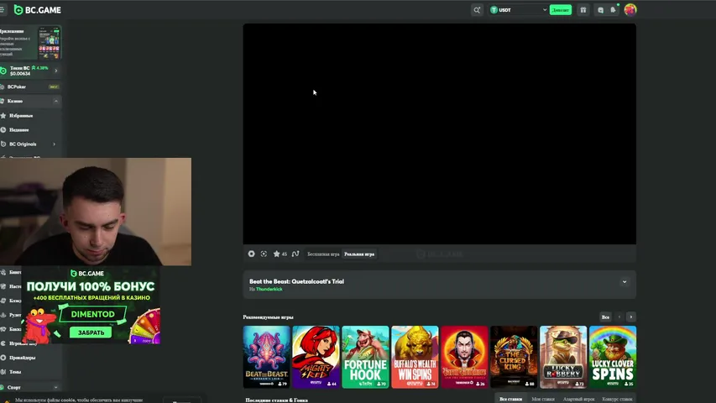Click the Забрать bonus button
The width and height of the screenshot is (716, 403).
coord(91,332)
